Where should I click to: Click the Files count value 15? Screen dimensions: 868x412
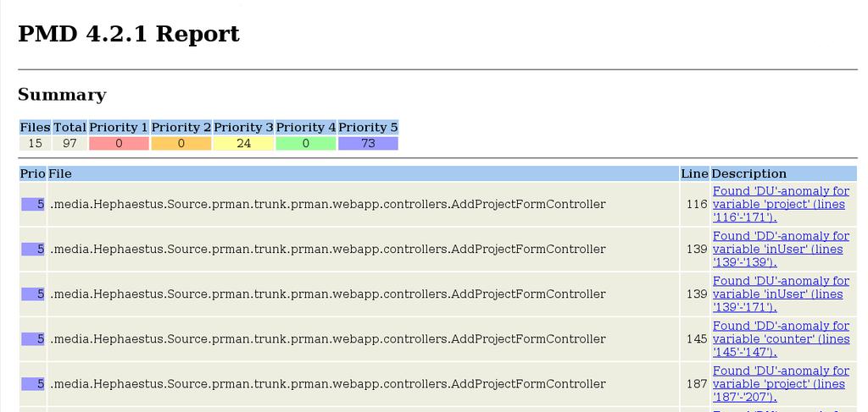pos(35,144)
